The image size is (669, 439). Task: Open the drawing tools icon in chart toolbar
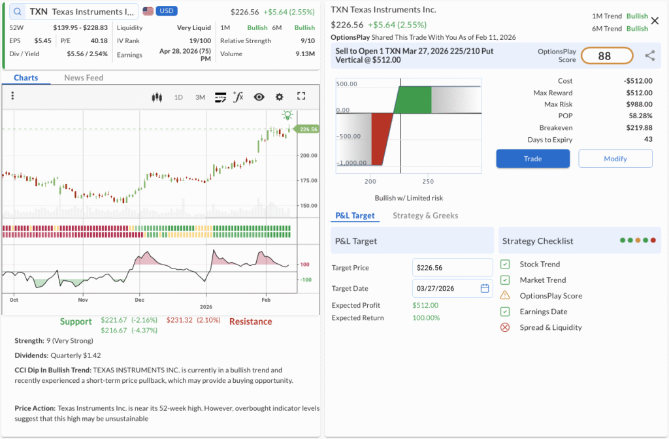point(220,97)
